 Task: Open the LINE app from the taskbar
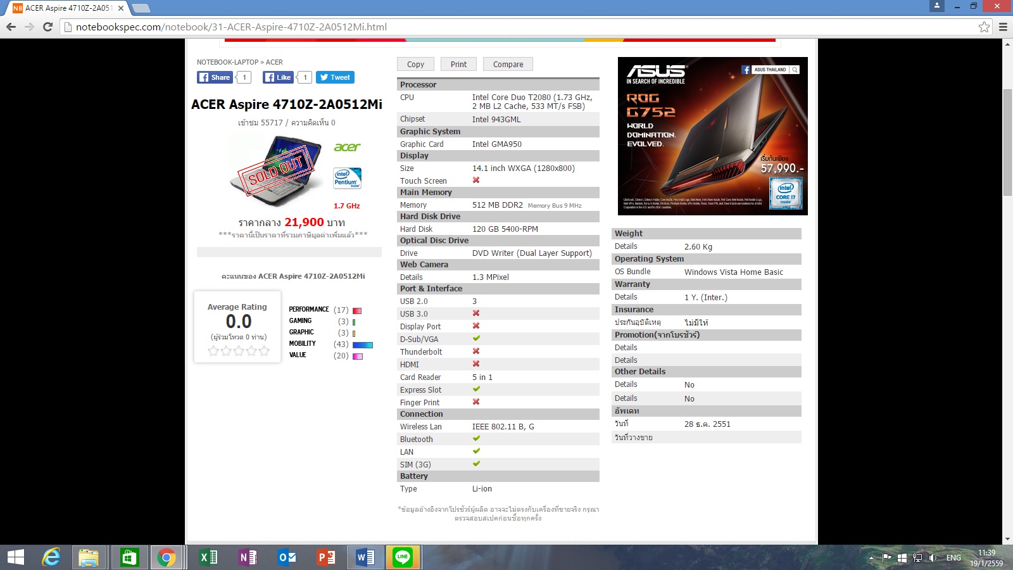click(x=403, y=557)
